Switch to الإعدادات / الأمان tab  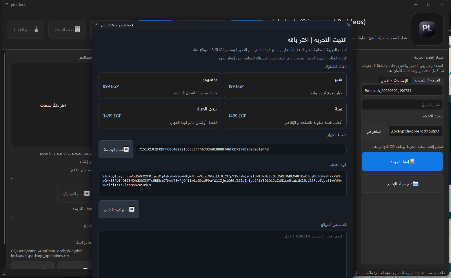point(394,80)
